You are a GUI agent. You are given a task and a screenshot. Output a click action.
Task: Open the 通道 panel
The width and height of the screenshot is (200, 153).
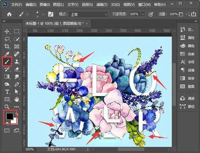[x=191, y=98]
